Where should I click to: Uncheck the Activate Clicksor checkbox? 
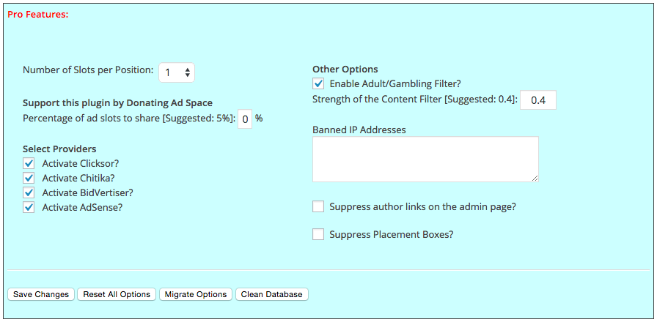[29, 163]
